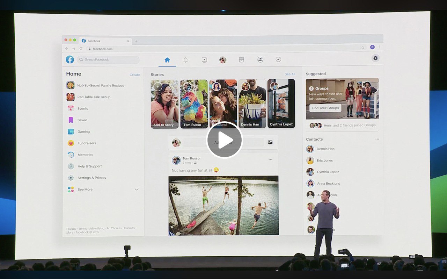This screenshot has height=279, width=447.
Task: Click the See More chevron arrow
Action: 137,189
